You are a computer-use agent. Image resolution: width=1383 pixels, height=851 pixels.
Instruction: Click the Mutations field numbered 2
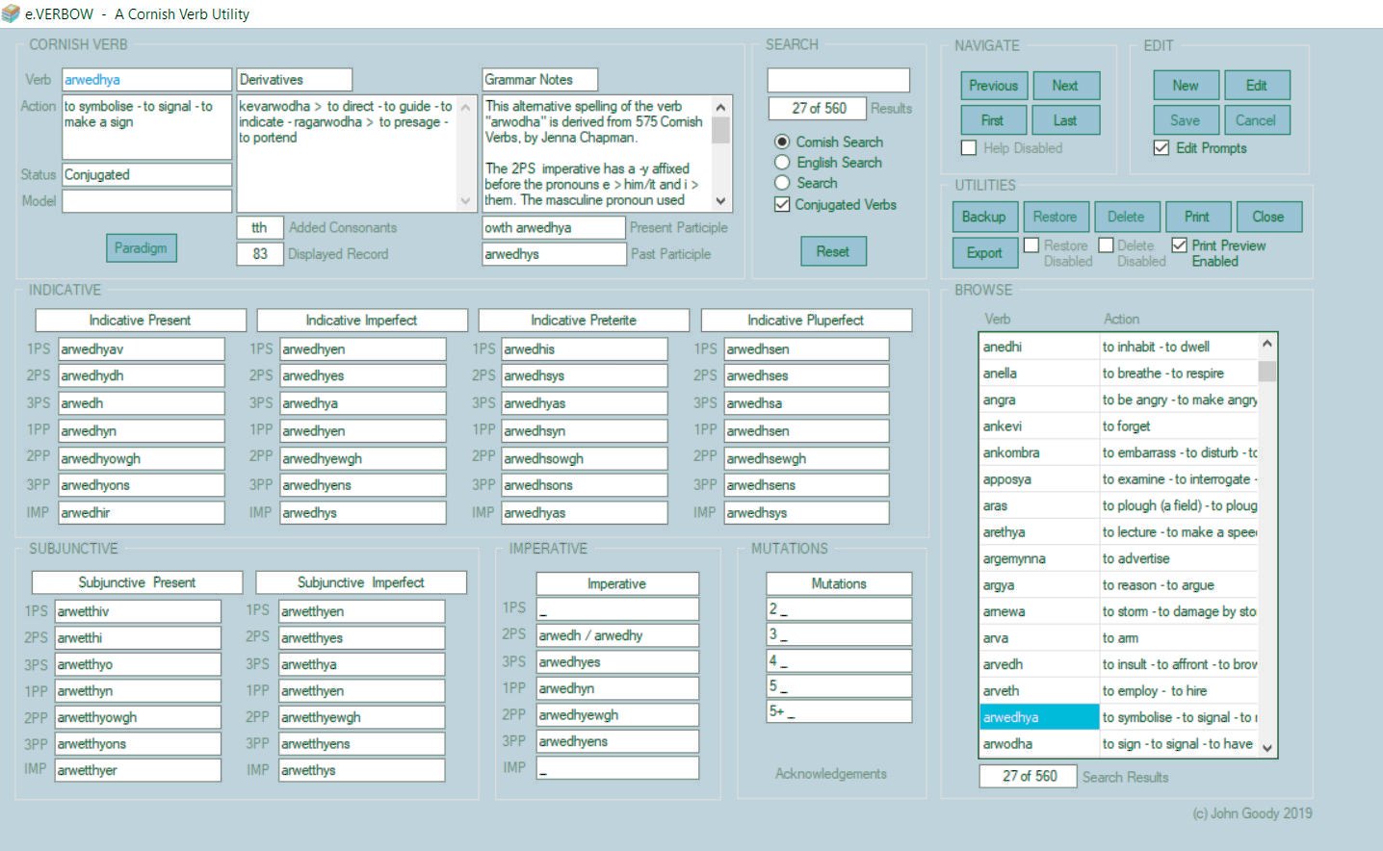tap(839, 609)
